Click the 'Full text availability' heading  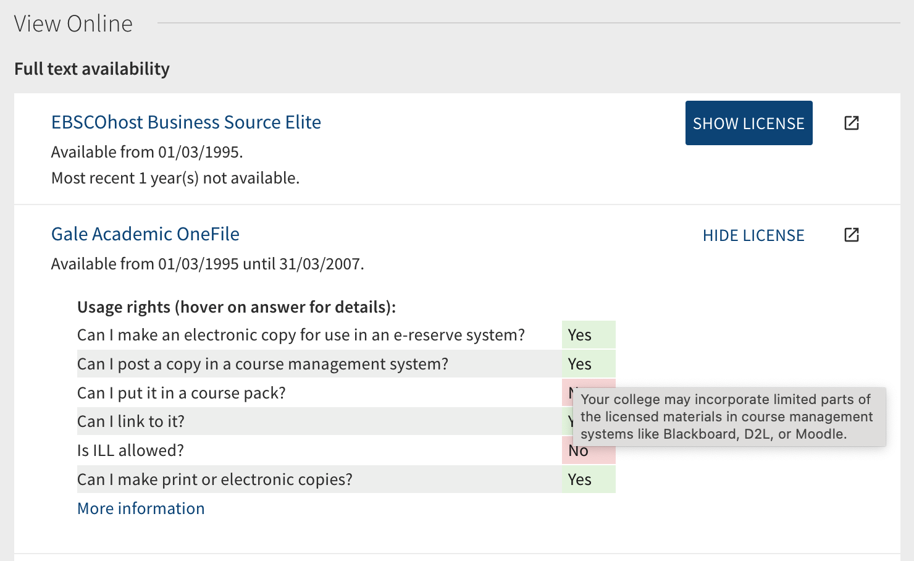coord(92,69)
